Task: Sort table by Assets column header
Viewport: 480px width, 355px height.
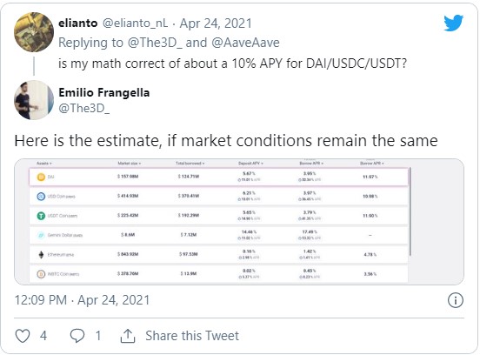Action: (x=44, y=164)
